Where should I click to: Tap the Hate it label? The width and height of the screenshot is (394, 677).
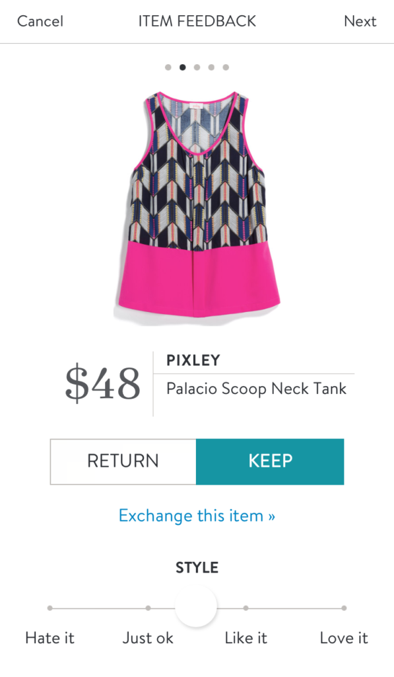point(50,638)
